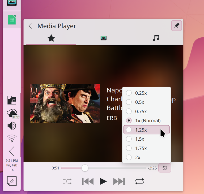The width and height of the screenshot is (204, 194).
Task: Switch to the cassette player tab
Action: click(104, 38)
